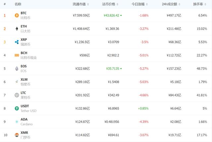This screenshot has width=212, height=142.
Task: Click the XRP ripple coin icon
Action: click(x=17, y=42)
